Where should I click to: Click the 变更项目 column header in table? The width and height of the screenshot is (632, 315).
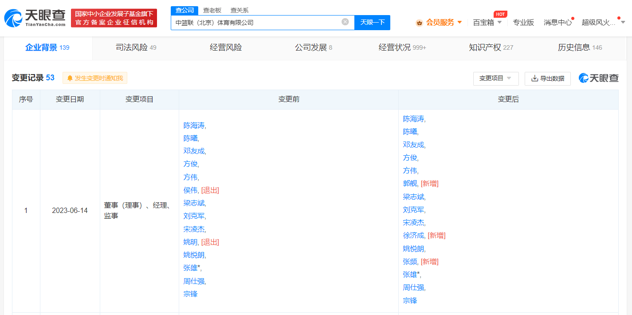(139, 99)
